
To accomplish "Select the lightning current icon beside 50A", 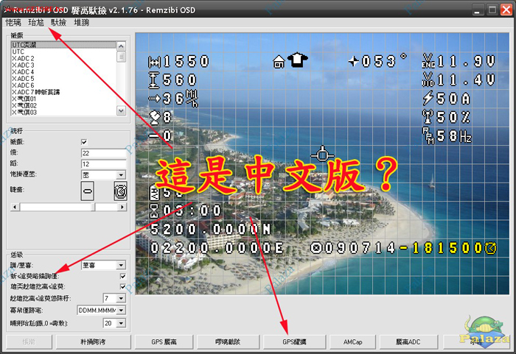I will coord(428,99).
